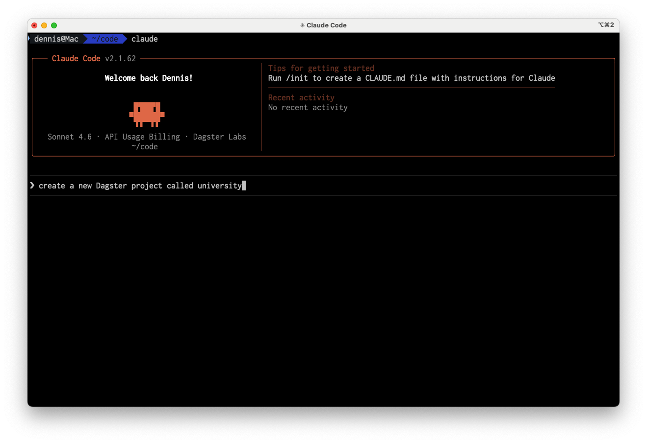This screenshot has width=647, height=443.
Task: Click 'Welcome back Dennis!' greeting
Action: point(148,78)
